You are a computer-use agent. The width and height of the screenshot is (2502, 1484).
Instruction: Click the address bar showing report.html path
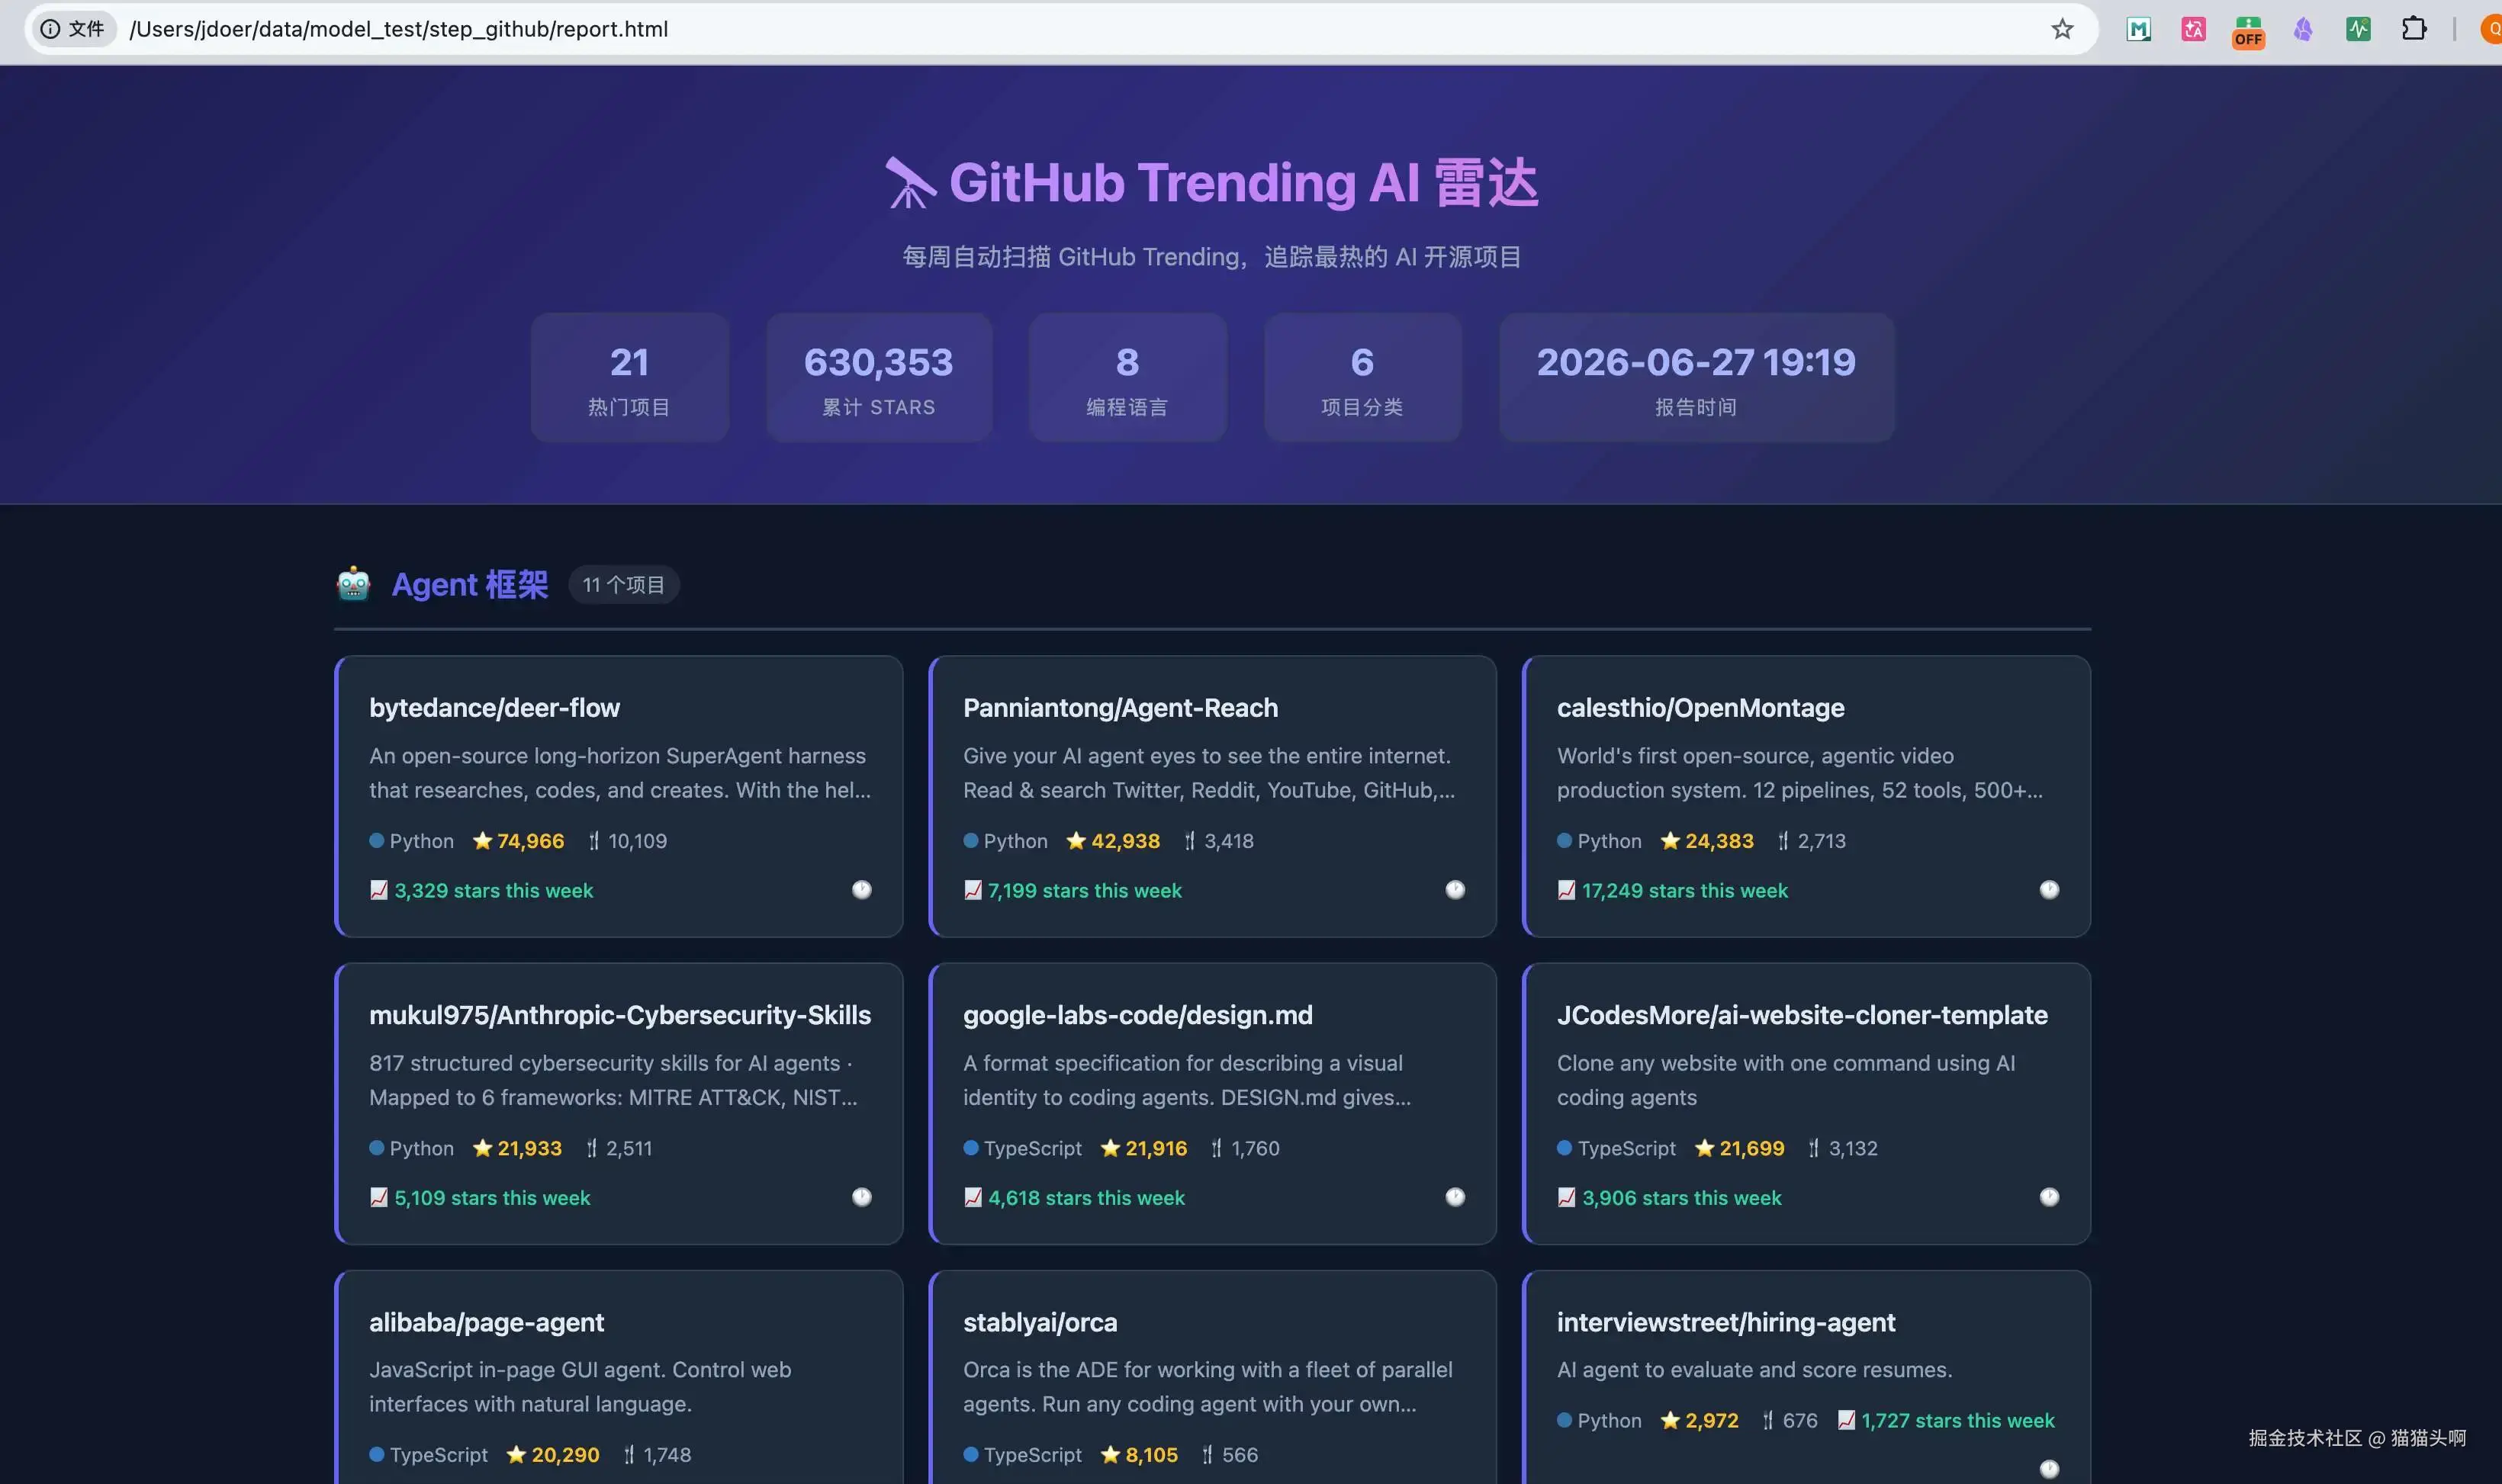(x=1060, y=29)
